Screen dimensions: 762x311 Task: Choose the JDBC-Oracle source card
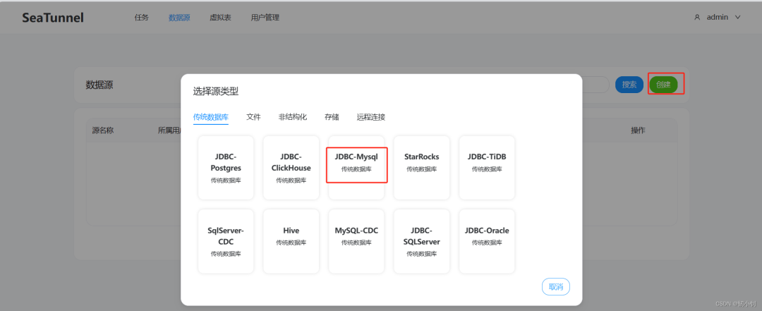click(x=487, y=241)
